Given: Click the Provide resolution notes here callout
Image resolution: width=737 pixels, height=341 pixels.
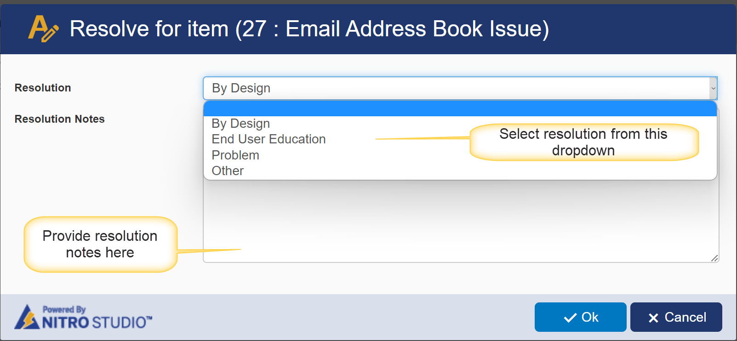Looking at the screenshot, I should click(x=100, y=244).
